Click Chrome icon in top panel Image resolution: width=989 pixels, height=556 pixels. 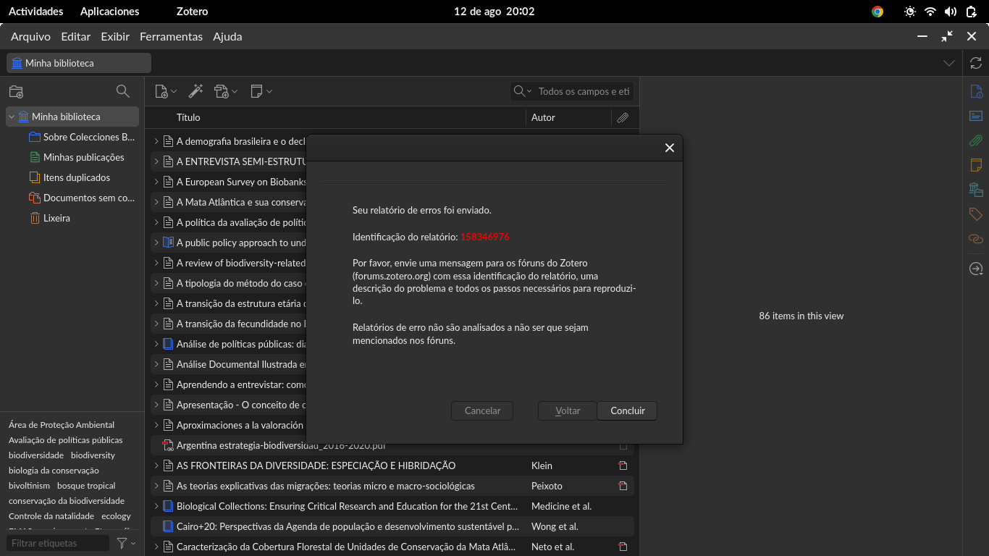878,12
